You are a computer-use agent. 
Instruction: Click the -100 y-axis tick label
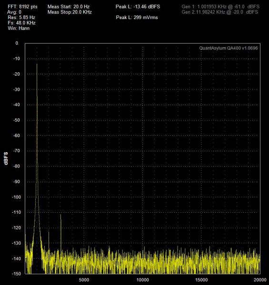pyautogui.click(x=16, y=197)
